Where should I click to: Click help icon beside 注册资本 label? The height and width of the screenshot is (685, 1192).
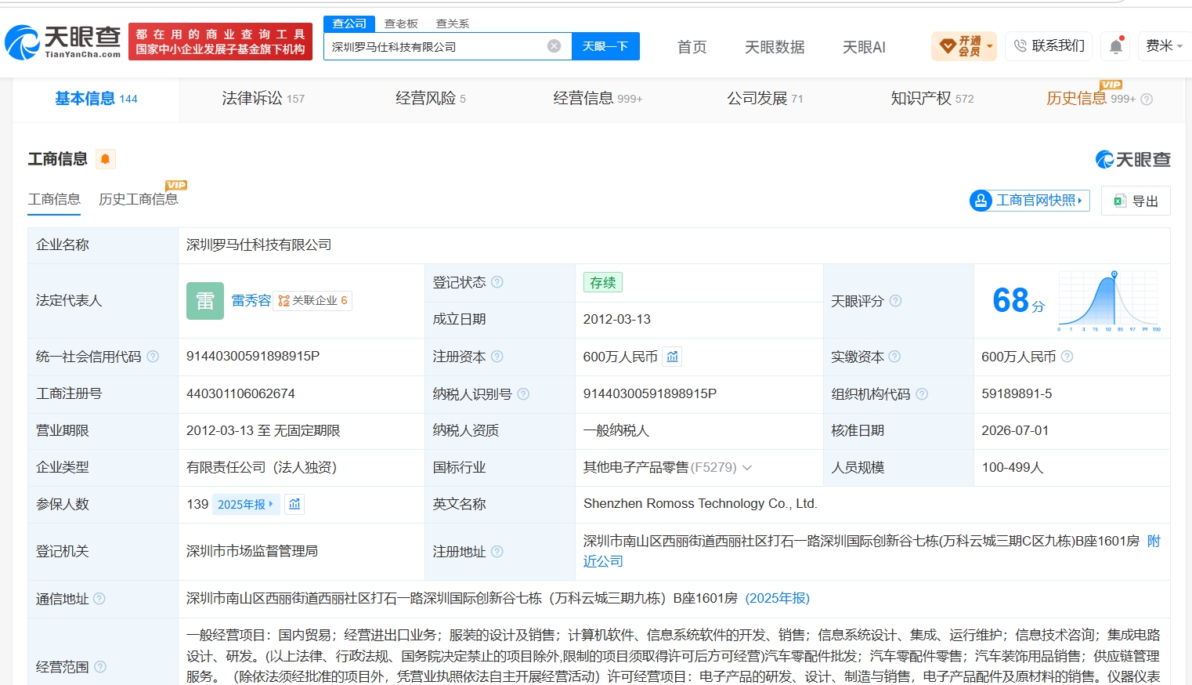(x=497, y=357)
